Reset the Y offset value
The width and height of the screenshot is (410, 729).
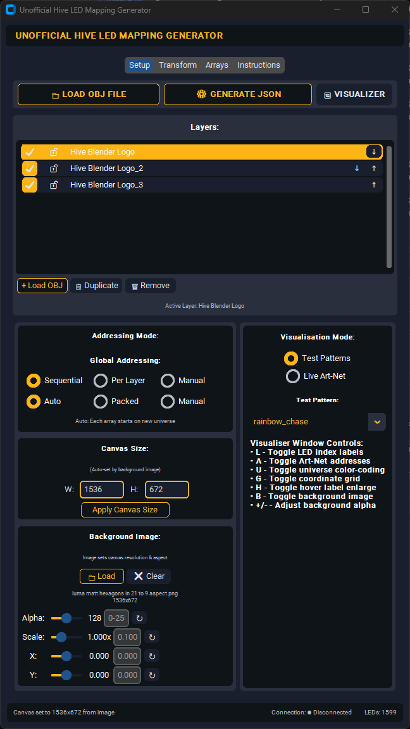[x=152, y=675]
